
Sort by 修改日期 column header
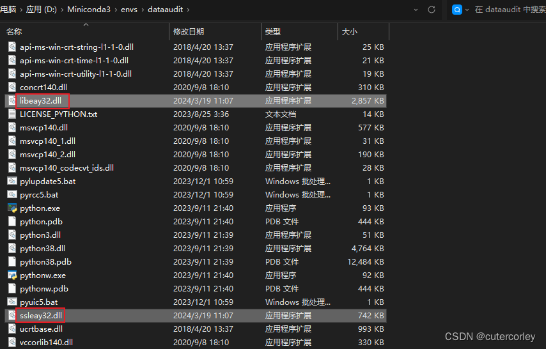(x=189, y=32)
